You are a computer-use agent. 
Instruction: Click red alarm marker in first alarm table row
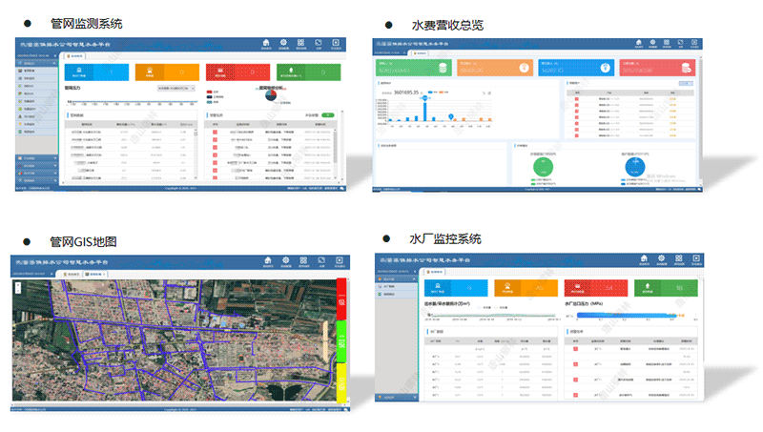(216, 130)
